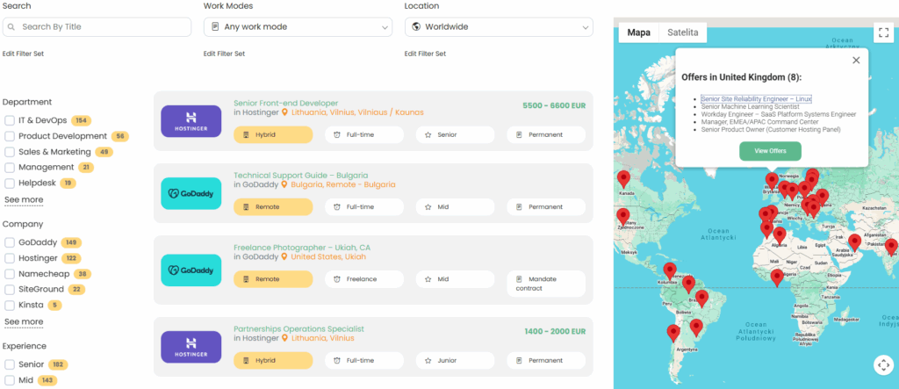The height and width of the screenshot is (389, 899).
Task: Open Senior Product Owner (Customer Hosting Panel) offer
Action: tap(771, 130)
